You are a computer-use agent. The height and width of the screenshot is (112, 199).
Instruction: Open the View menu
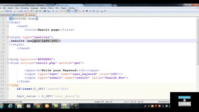coord(17,8)
